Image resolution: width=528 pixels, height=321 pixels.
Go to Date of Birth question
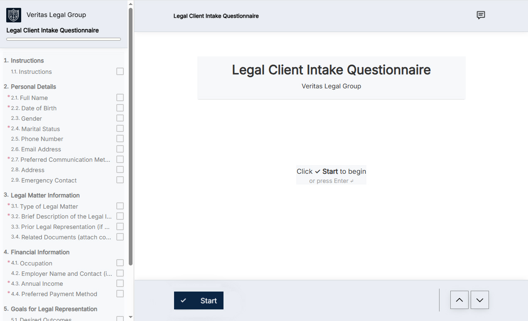[x=39, y=108]
